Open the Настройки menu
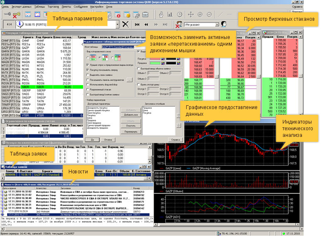Screen dimensions: 321x236 [x=97, y=7]
